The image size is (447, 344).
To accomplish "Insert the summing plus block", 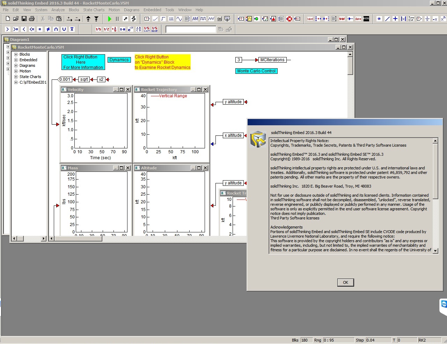I will click(395, 19).
